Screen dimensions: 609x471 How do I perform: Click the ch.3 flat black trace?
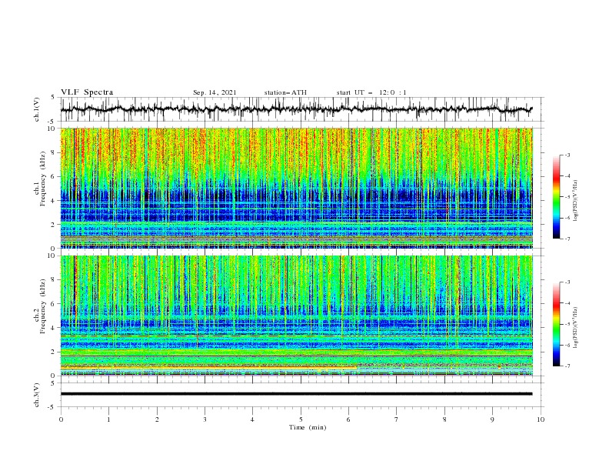tap(296, 394)
